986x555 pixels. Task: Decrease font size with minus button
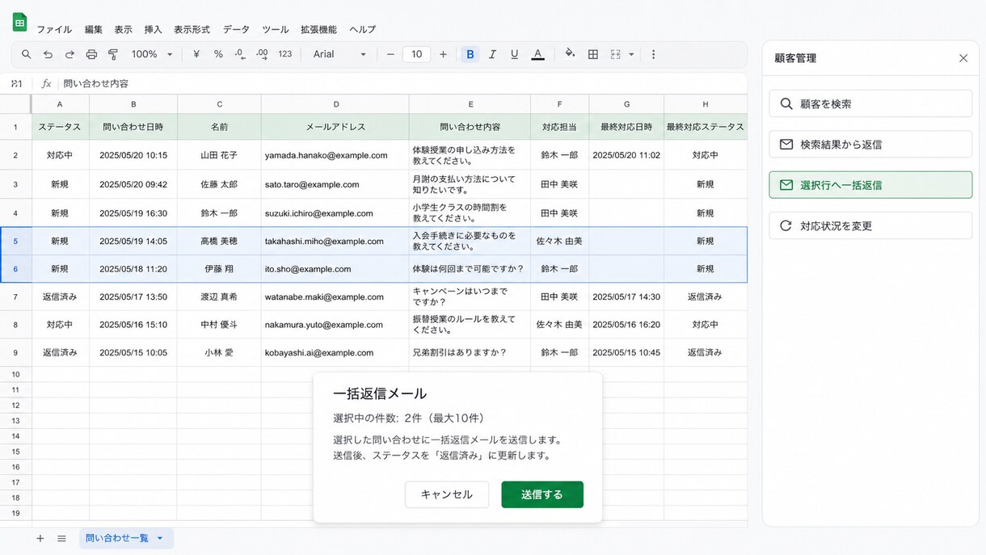[x=390, y=54]
